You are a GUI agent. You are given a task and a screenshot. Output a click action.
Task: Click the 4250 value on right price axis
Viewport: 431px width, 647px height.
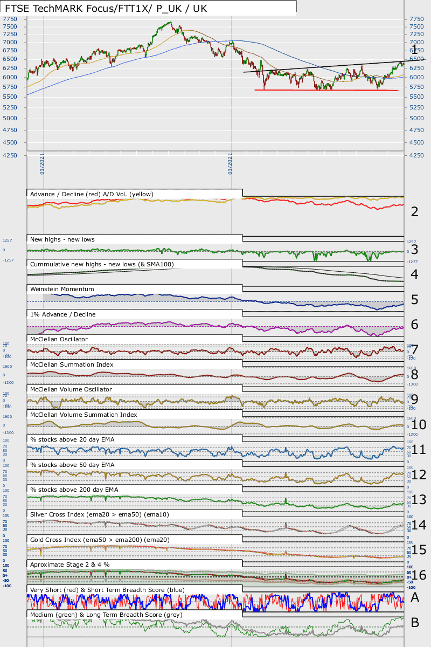coord(416,155)
